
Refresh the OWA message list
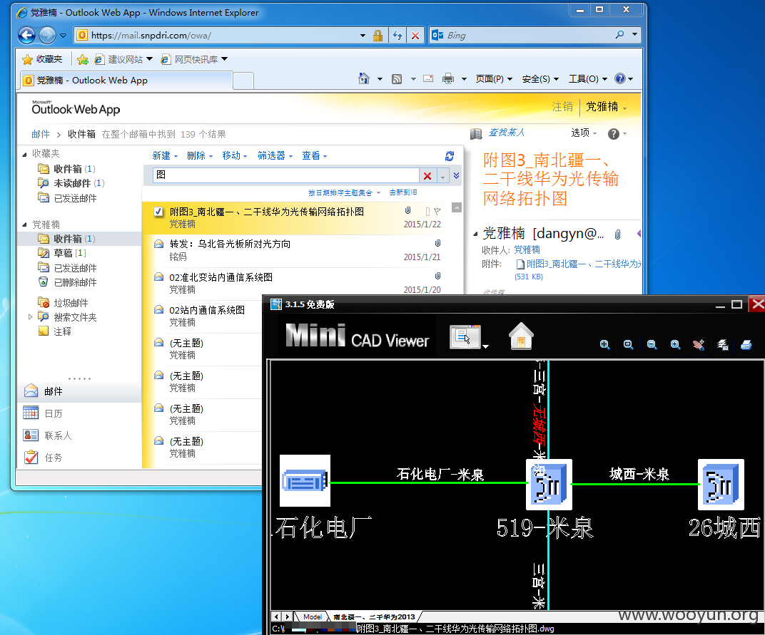pos(450,156)
